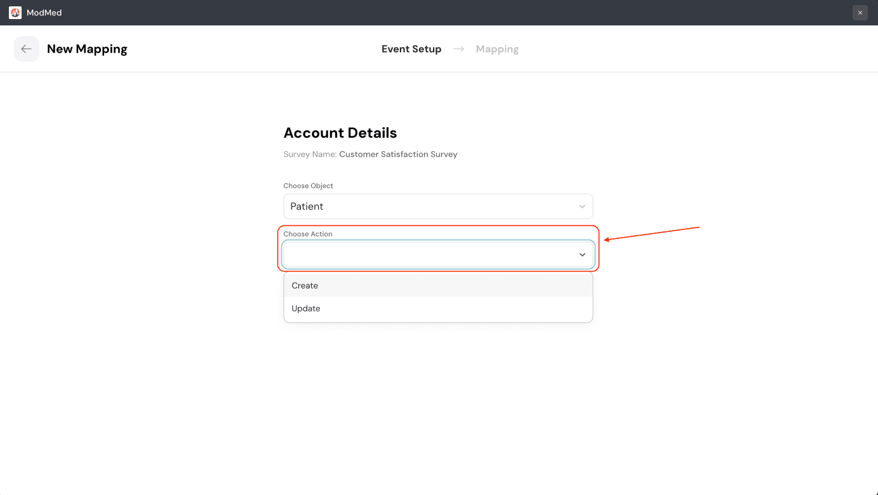This screenshot has height=495, width=878.
Task: Click the arrow between Event Setup and Mapping
Action: pyautogui.click(x=458, y=49)
